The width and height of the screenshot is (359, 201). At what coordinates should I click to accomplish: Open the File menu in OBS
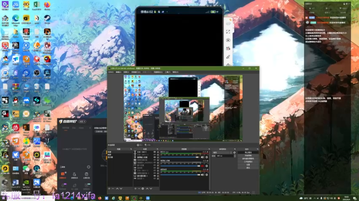[x=111, y=72]
